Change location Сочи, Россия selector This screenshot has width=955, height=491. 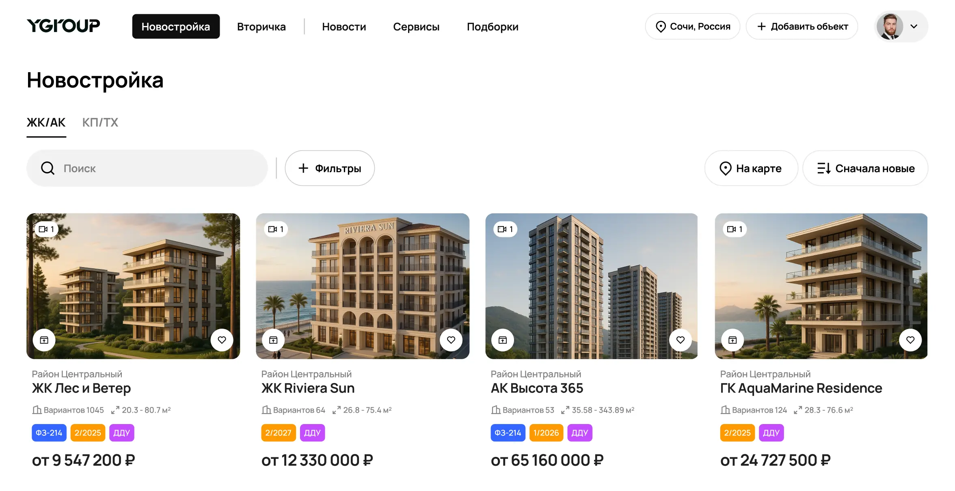point(693,26)
